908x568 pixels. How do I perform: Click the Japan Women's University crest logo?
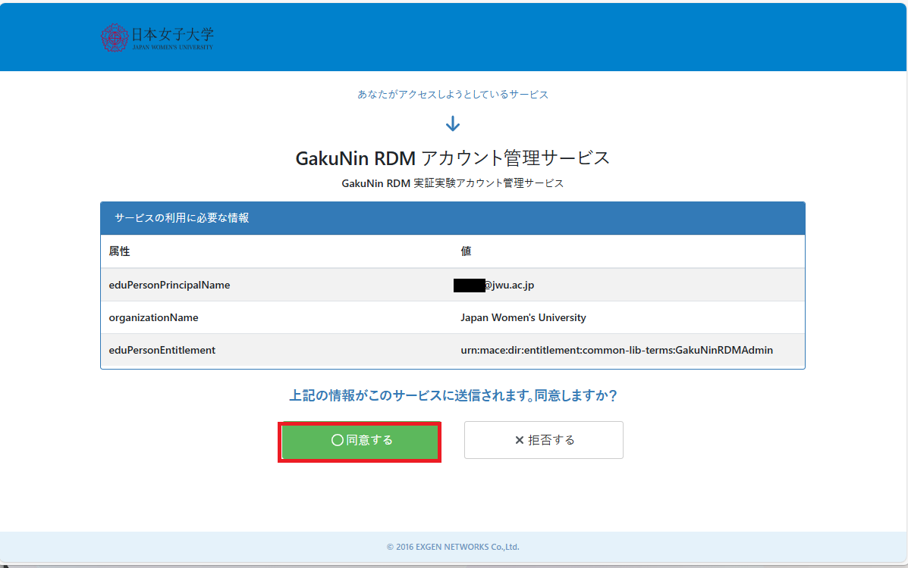pos(115,37)
